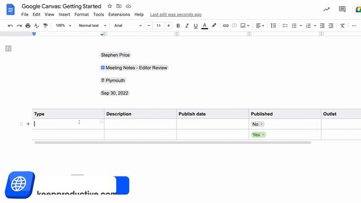361x203 pixels.
Task: Click the Print icon
Action: [28, 25]
